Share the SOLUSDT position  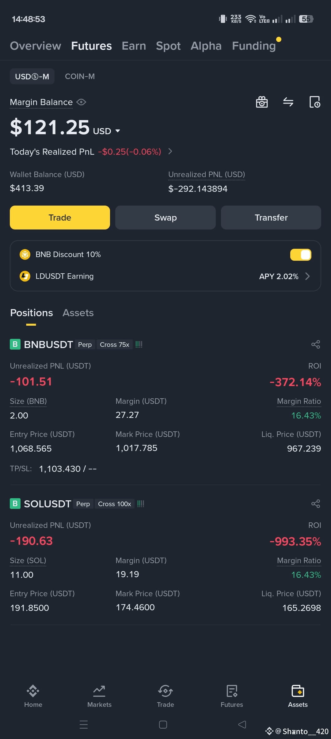(x=316, y=504)
